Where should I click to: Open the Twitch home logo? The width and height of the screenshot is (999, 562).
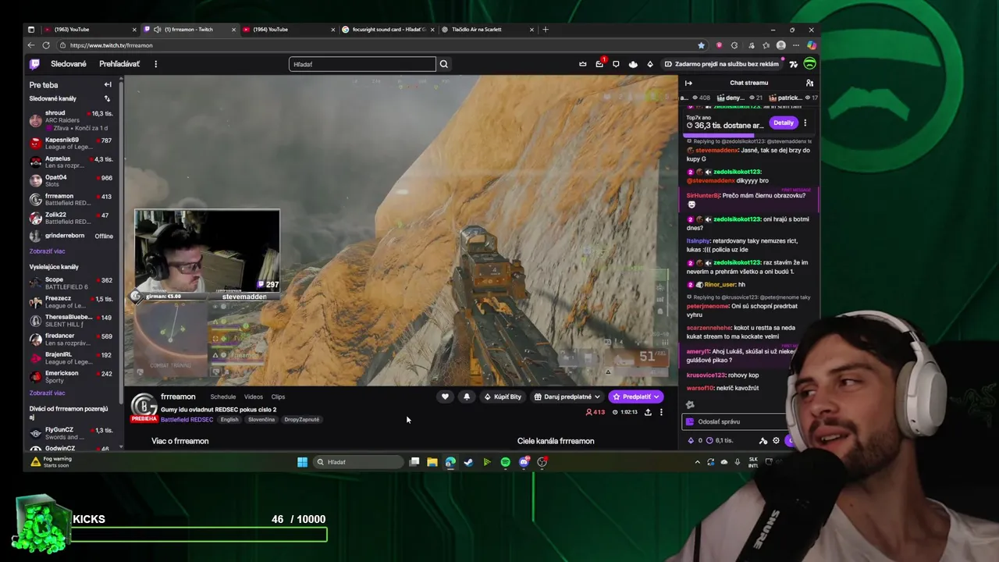[34, 64]
